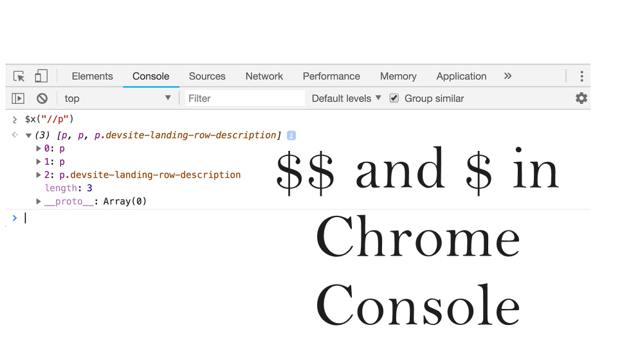This screenshot has height=359, width=631.
Task: Switch to the Console tab
Action: (x=151, y=76)
